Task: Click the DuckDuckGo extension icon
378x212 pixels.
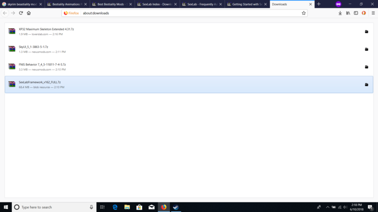Action: [364, 13]
